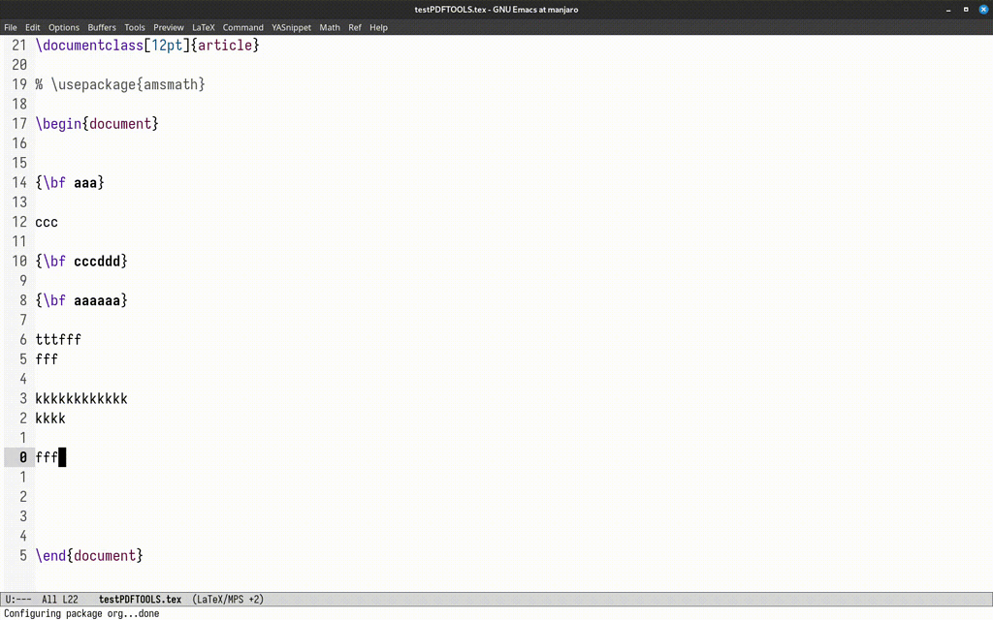Open the Edit menu

click(32, 27)
